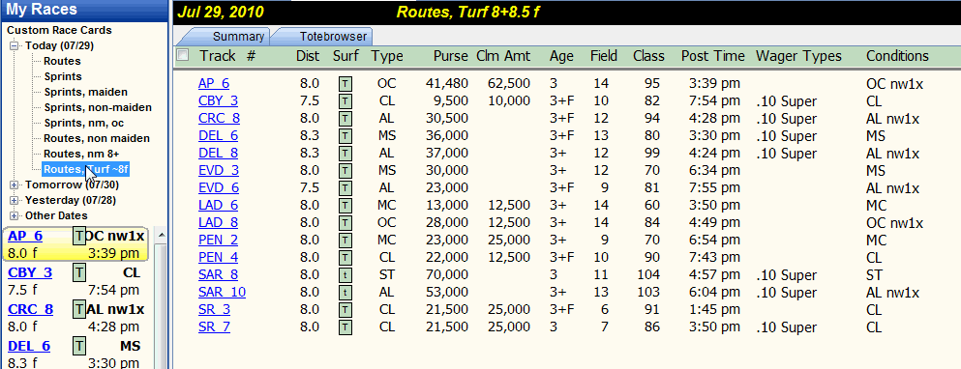Click purse value 70,000 in SAR 8 row
Screen dimensions: 961x369
[x=447, y=275]
